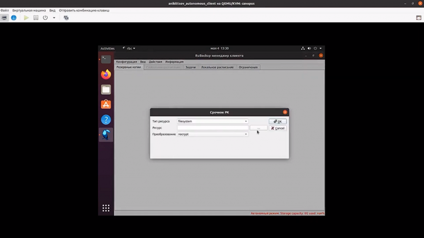Open the Преобразование nocrypt dropdown
424x238 pixels.
[x=212, y=134]
